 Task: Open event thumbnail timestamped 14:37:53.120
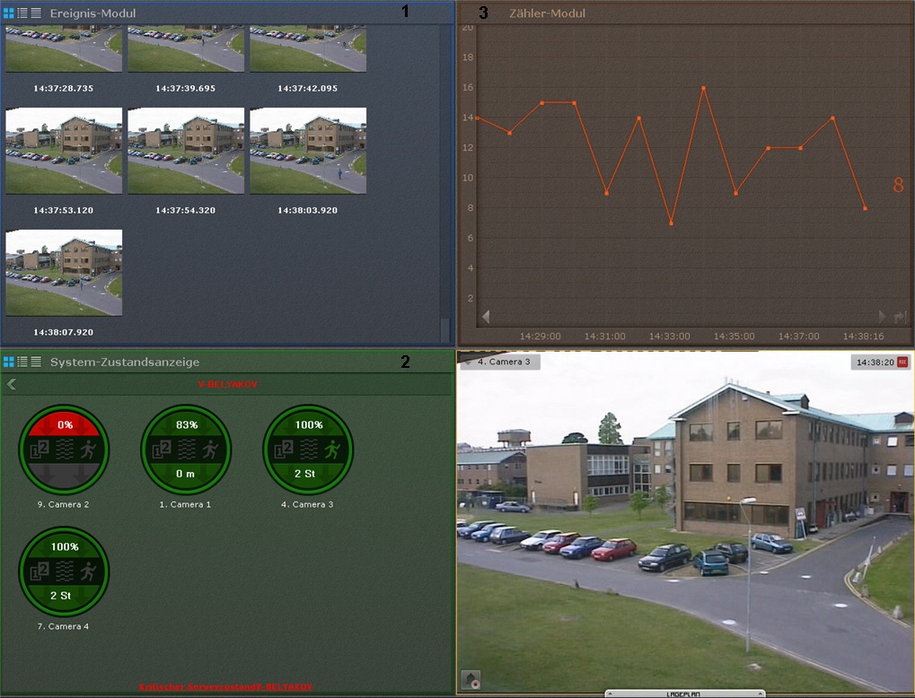pos(64,151)
